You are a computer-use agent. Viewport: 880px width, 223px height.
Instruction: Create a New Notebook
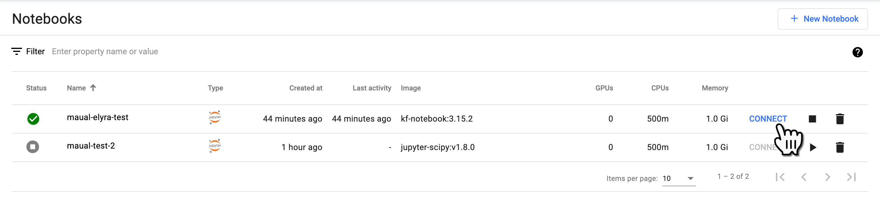[x=823, y=19]
